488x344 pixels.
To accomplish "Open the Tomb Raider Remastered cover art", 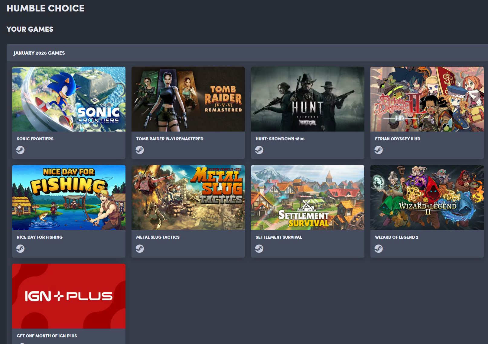I will click(188, 99).
